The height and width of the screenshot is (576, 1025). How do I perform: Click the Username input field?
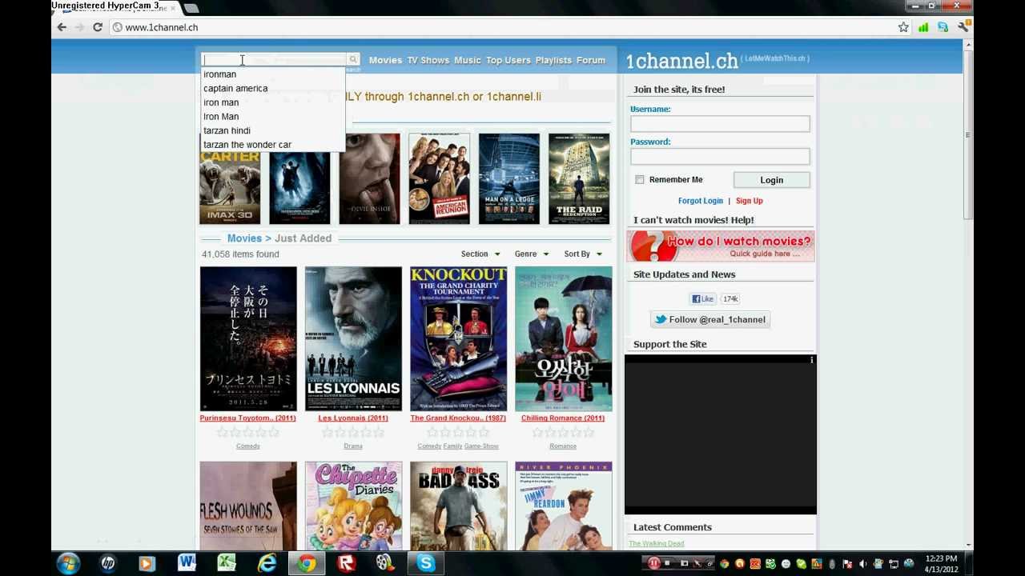pyautogui.click(x=720, y=123)
